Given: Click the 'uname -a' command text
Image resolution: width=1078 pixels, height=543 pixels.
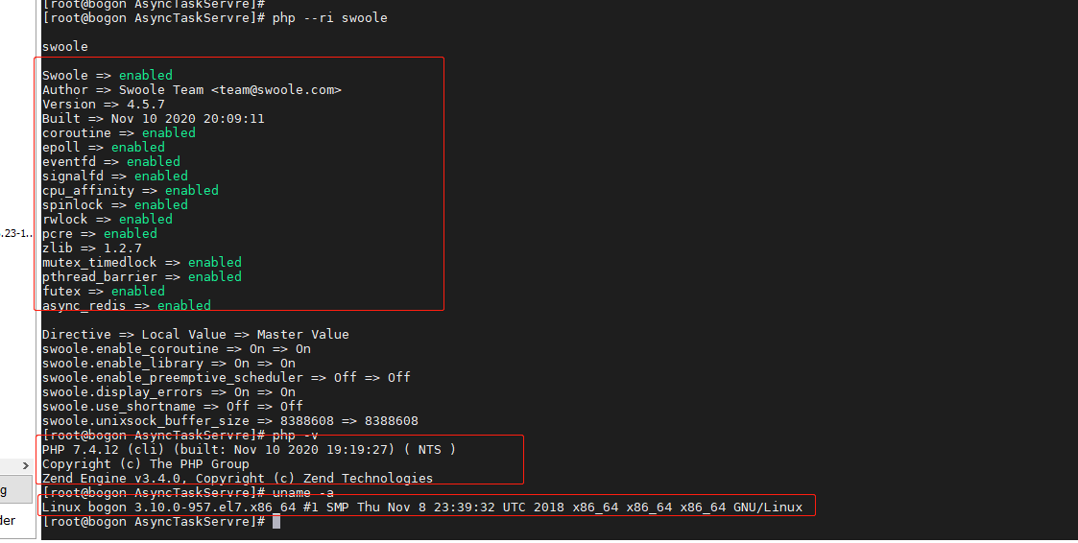Looking at the screenshot, I should (x=303, y=493).
